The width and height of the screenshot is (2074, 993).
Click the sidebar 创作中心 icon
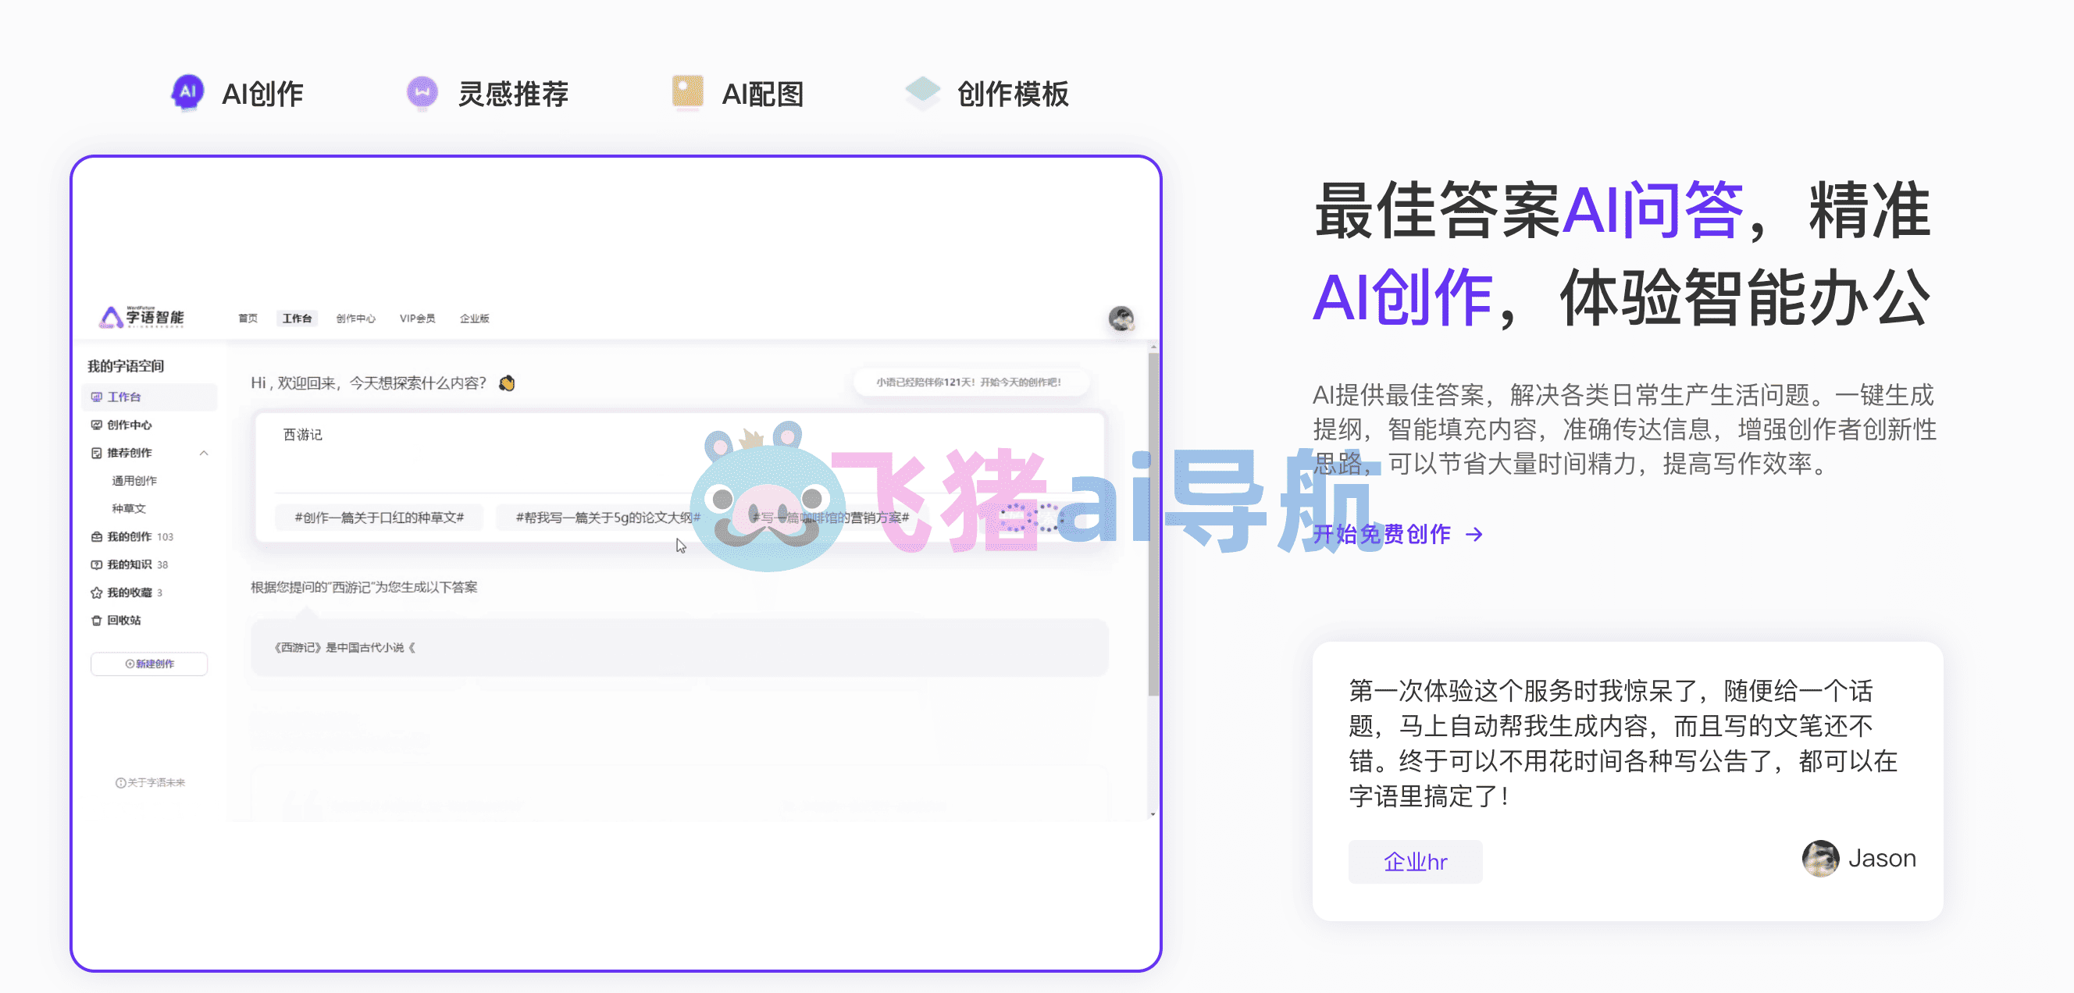pyautogui.click(x=97, y=425)
